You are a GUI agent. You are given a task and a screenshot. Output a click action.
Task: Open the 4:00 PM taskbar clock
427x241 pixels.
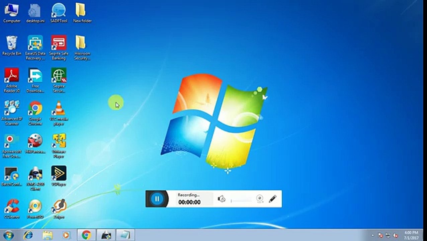pyautogui.click(x=411, y=235)
